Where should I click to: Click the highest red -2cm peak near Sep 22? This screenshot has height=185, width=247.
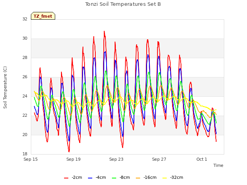click(104, 31)
